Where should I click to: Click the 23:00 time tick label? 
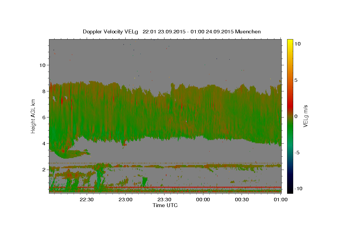click(126, 200)
